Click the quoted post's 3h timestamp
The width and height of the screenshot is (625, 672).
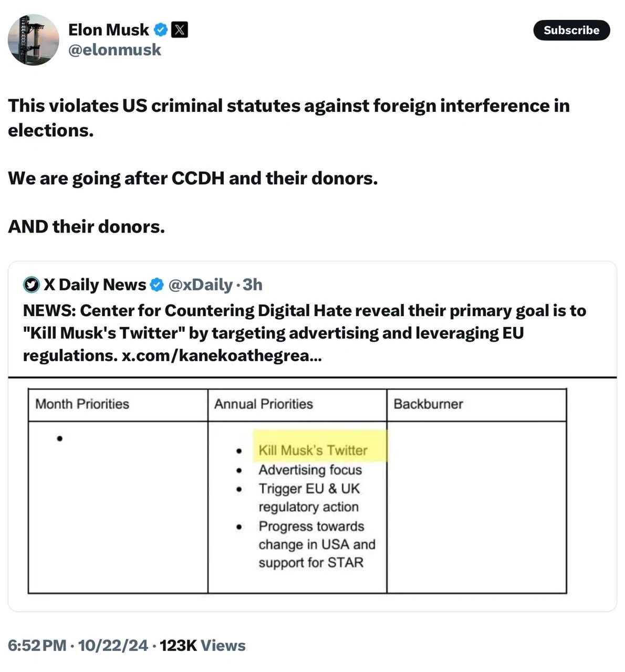[253, 285]
